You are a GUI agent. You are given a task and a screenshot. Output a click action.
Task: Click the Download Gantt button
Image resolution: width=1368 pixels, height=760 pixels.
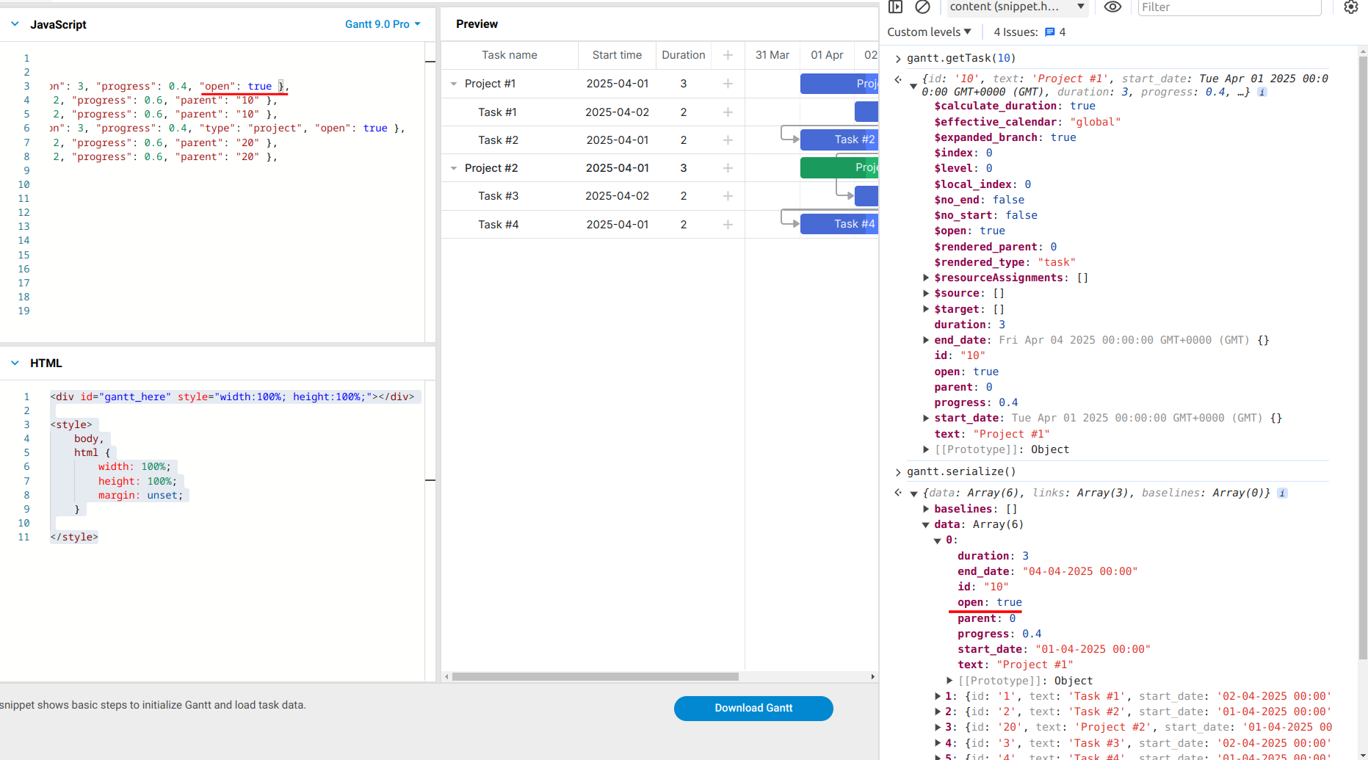[753, 708]
